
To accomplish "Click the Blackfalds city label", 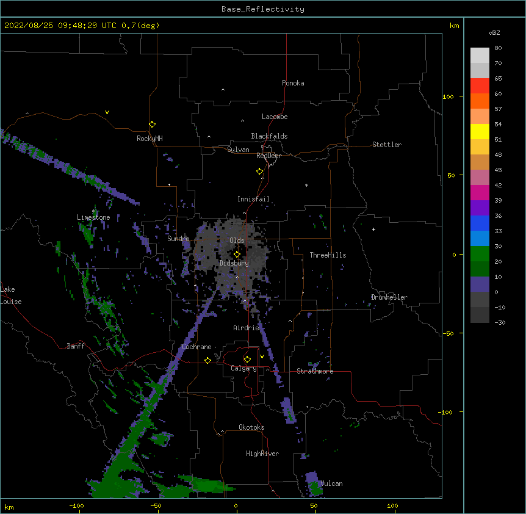I will tap(269, 136).
